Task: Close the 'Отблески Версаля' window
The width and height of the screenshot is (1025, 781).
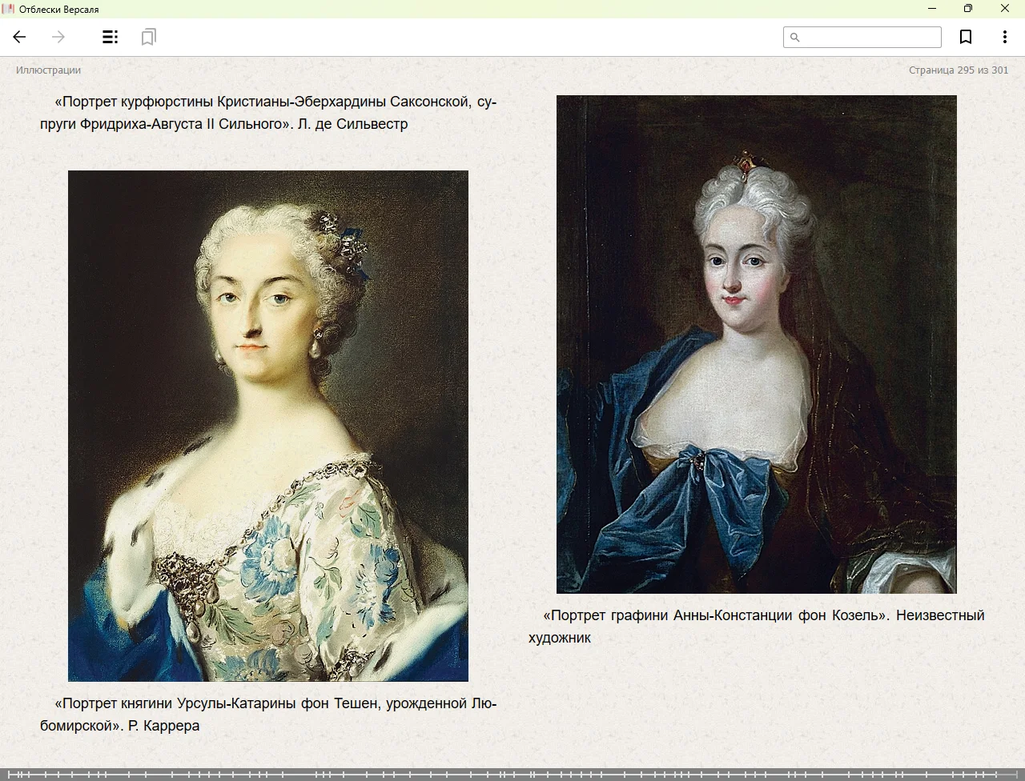Action: click(1004, 9)
